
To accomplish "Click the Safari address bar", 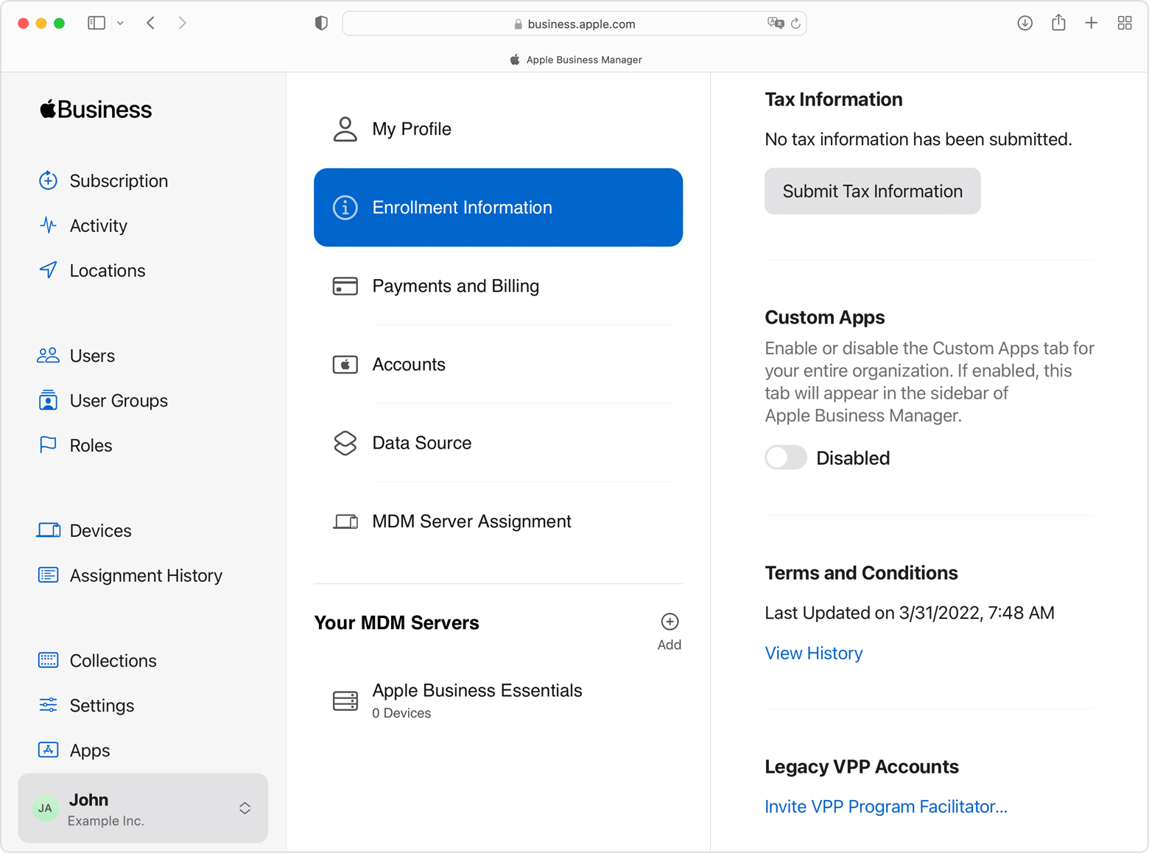I will [x=574, y=24].
